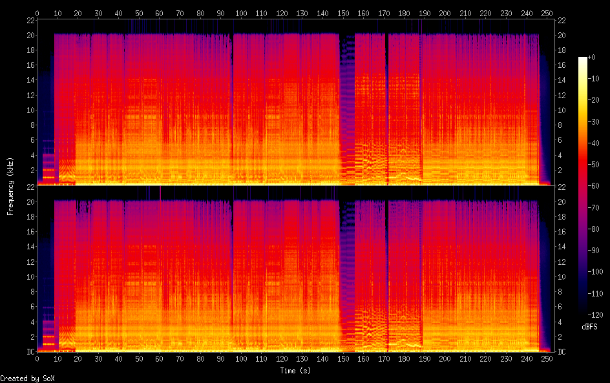Click the "Time (s)" axis label
Screen dimensions: 610x383
(295, 370)
